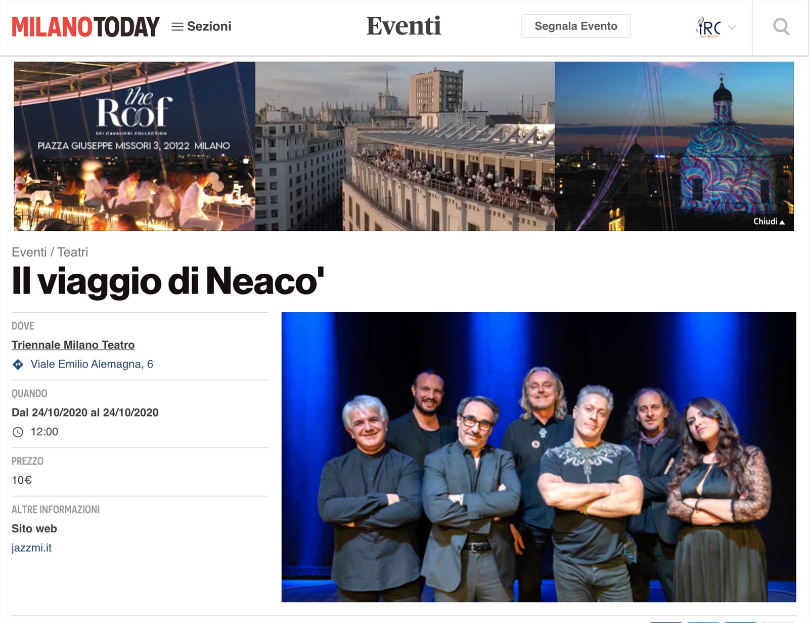
Task: Open the Viale Emilio Alemagna, 6 address link
Action: pos(92,364)
